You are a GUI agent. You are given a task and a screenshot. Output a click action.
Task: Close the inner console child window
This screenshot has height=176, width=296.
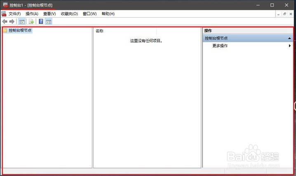291,14
